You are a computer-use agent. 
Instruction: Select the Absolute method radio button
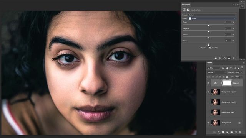click(210, 48)
